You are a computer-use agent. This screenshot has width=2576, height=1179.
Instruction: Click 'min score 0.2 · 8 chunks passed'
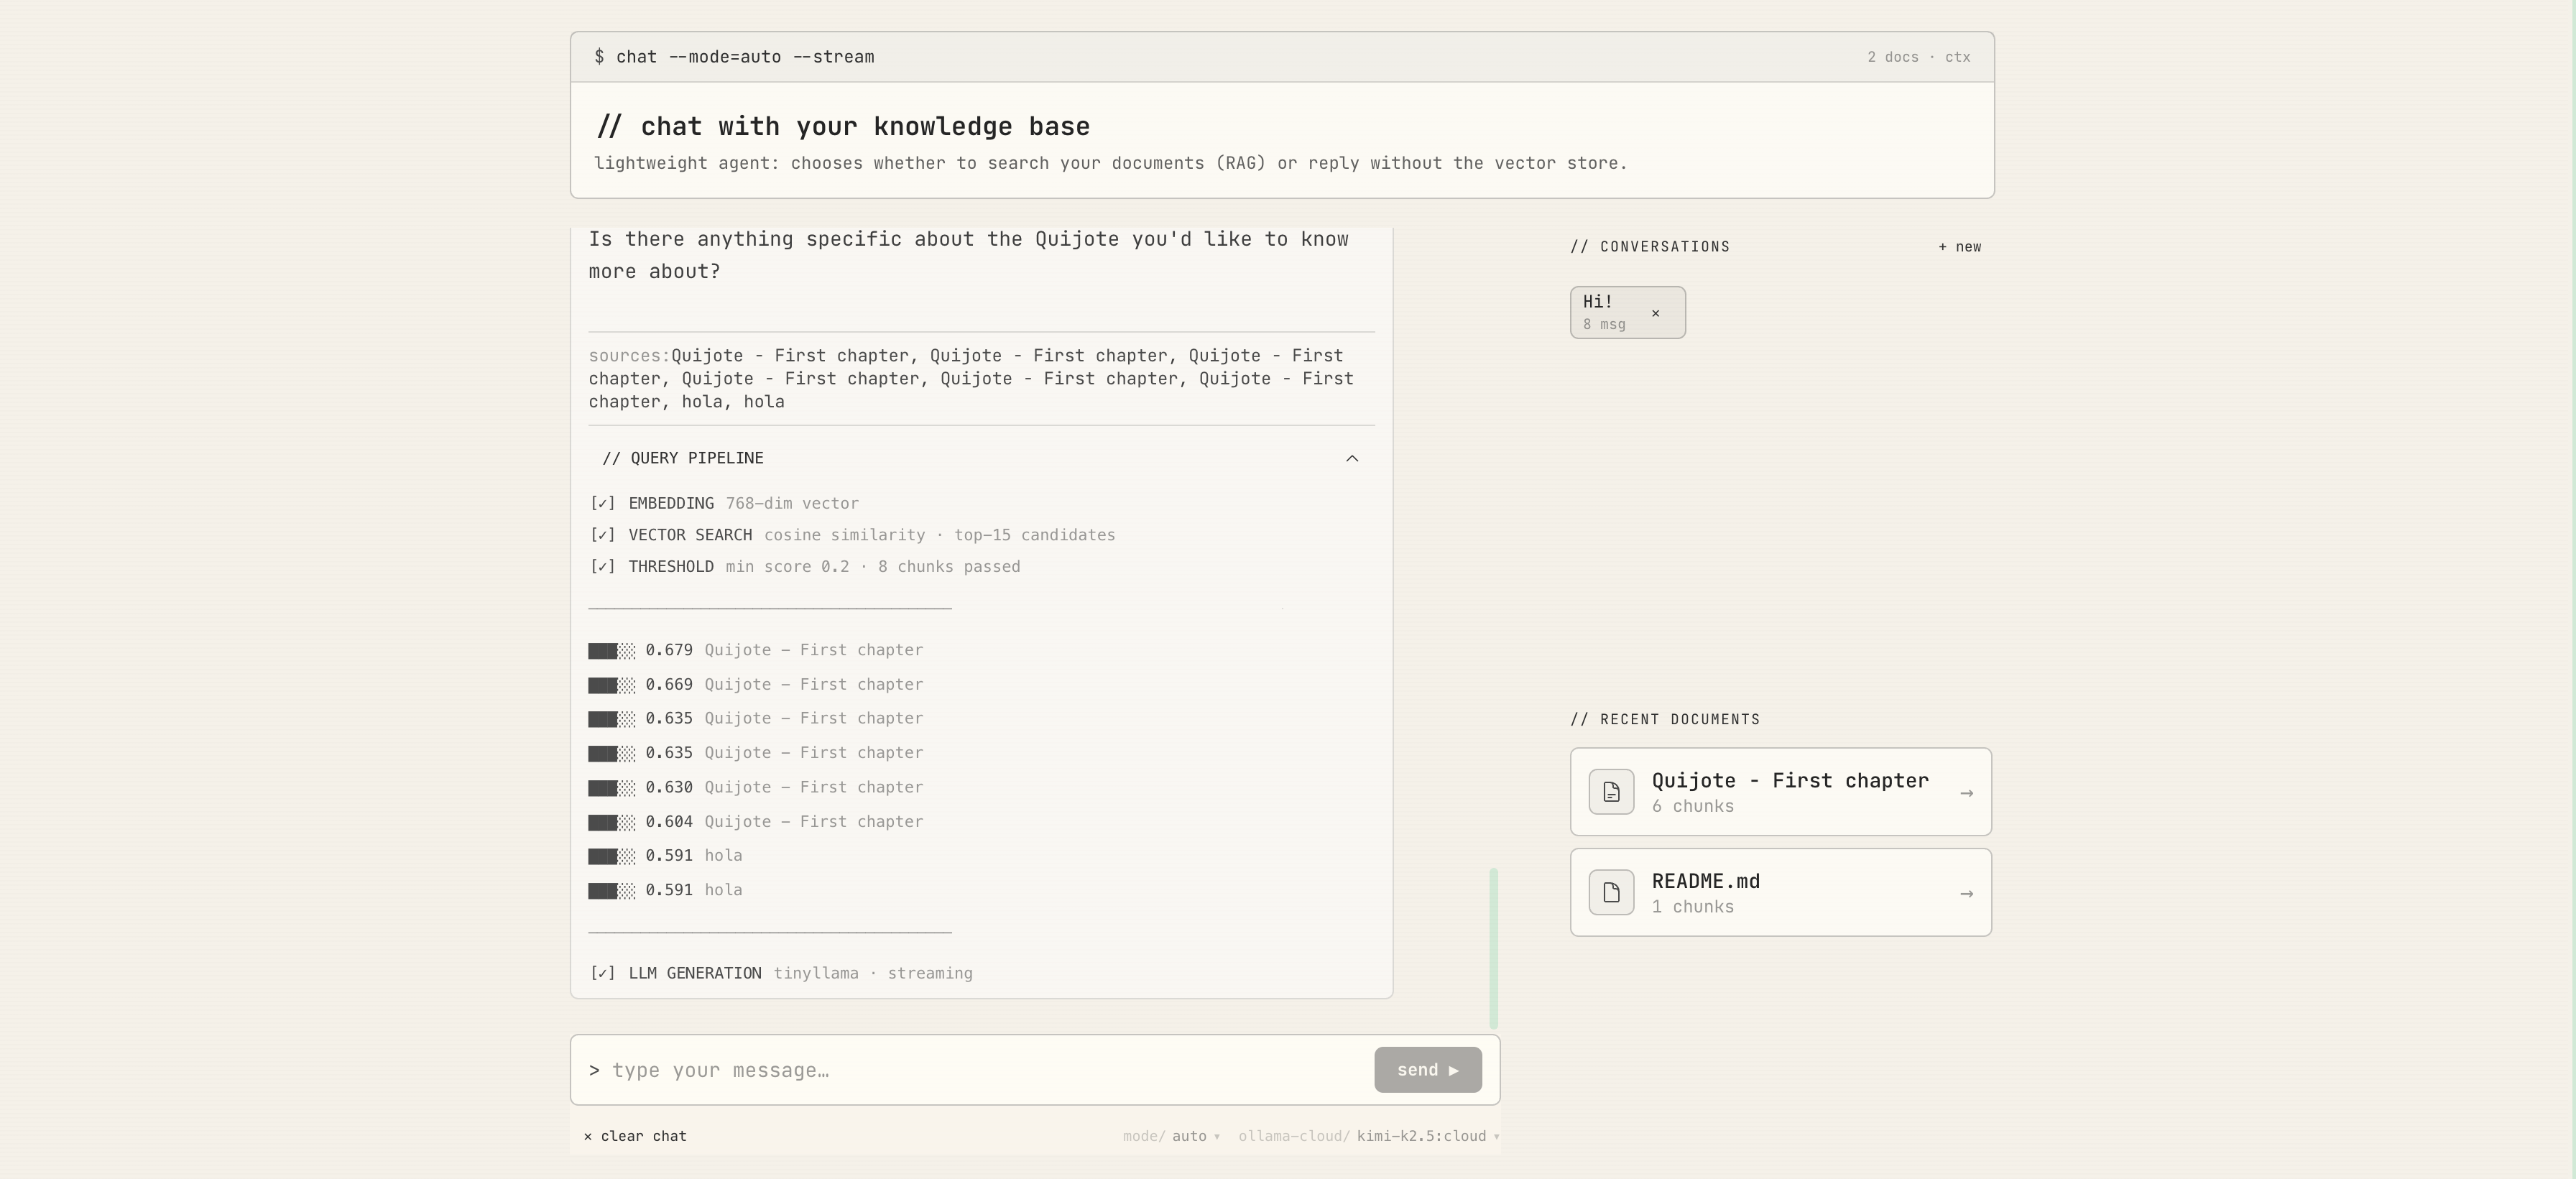873,567
